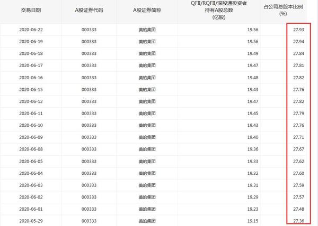
Task: Select the date cell 2020-06-03
Action: tap(31, 185)
